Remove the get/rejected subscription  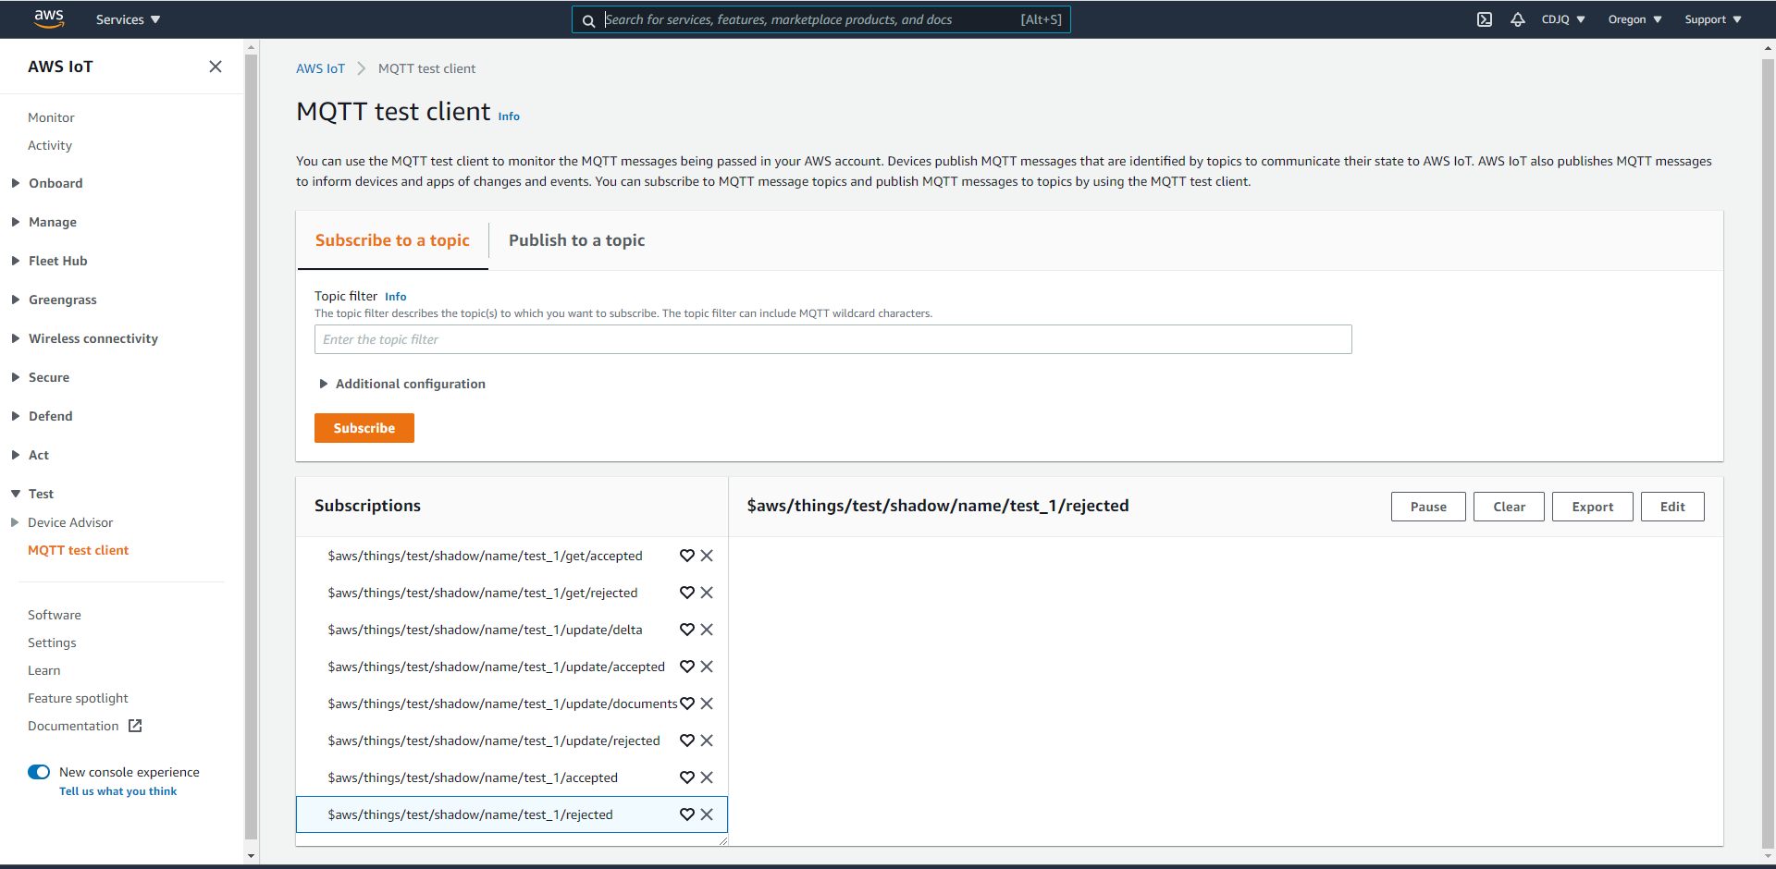point(707,593)
